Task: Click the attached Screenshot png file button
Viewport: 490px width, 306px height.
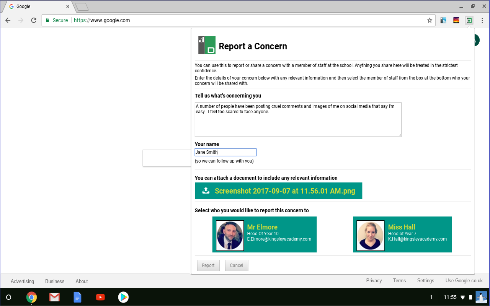Action: (278, 191)
